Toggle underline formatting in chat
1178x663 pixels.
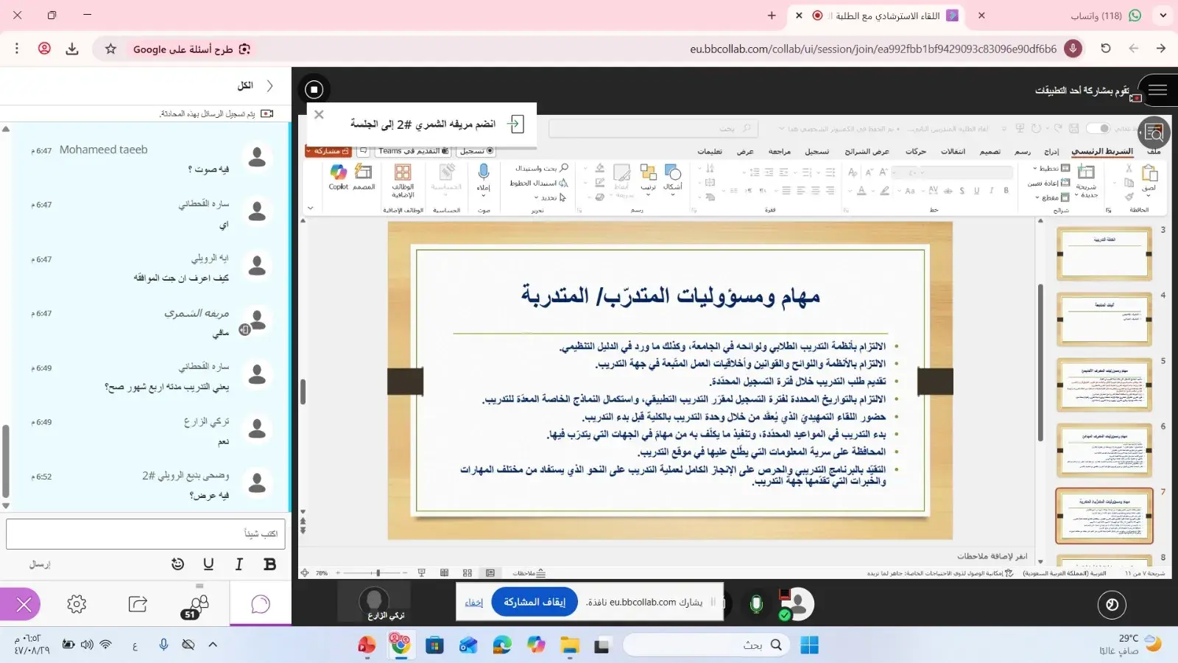(208, 564)
